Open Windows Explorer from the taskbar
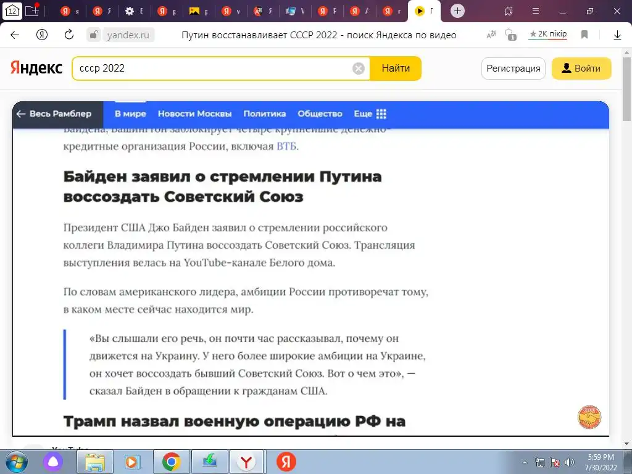This screenshot has width=632, height=474. click(x=94, y=462)
